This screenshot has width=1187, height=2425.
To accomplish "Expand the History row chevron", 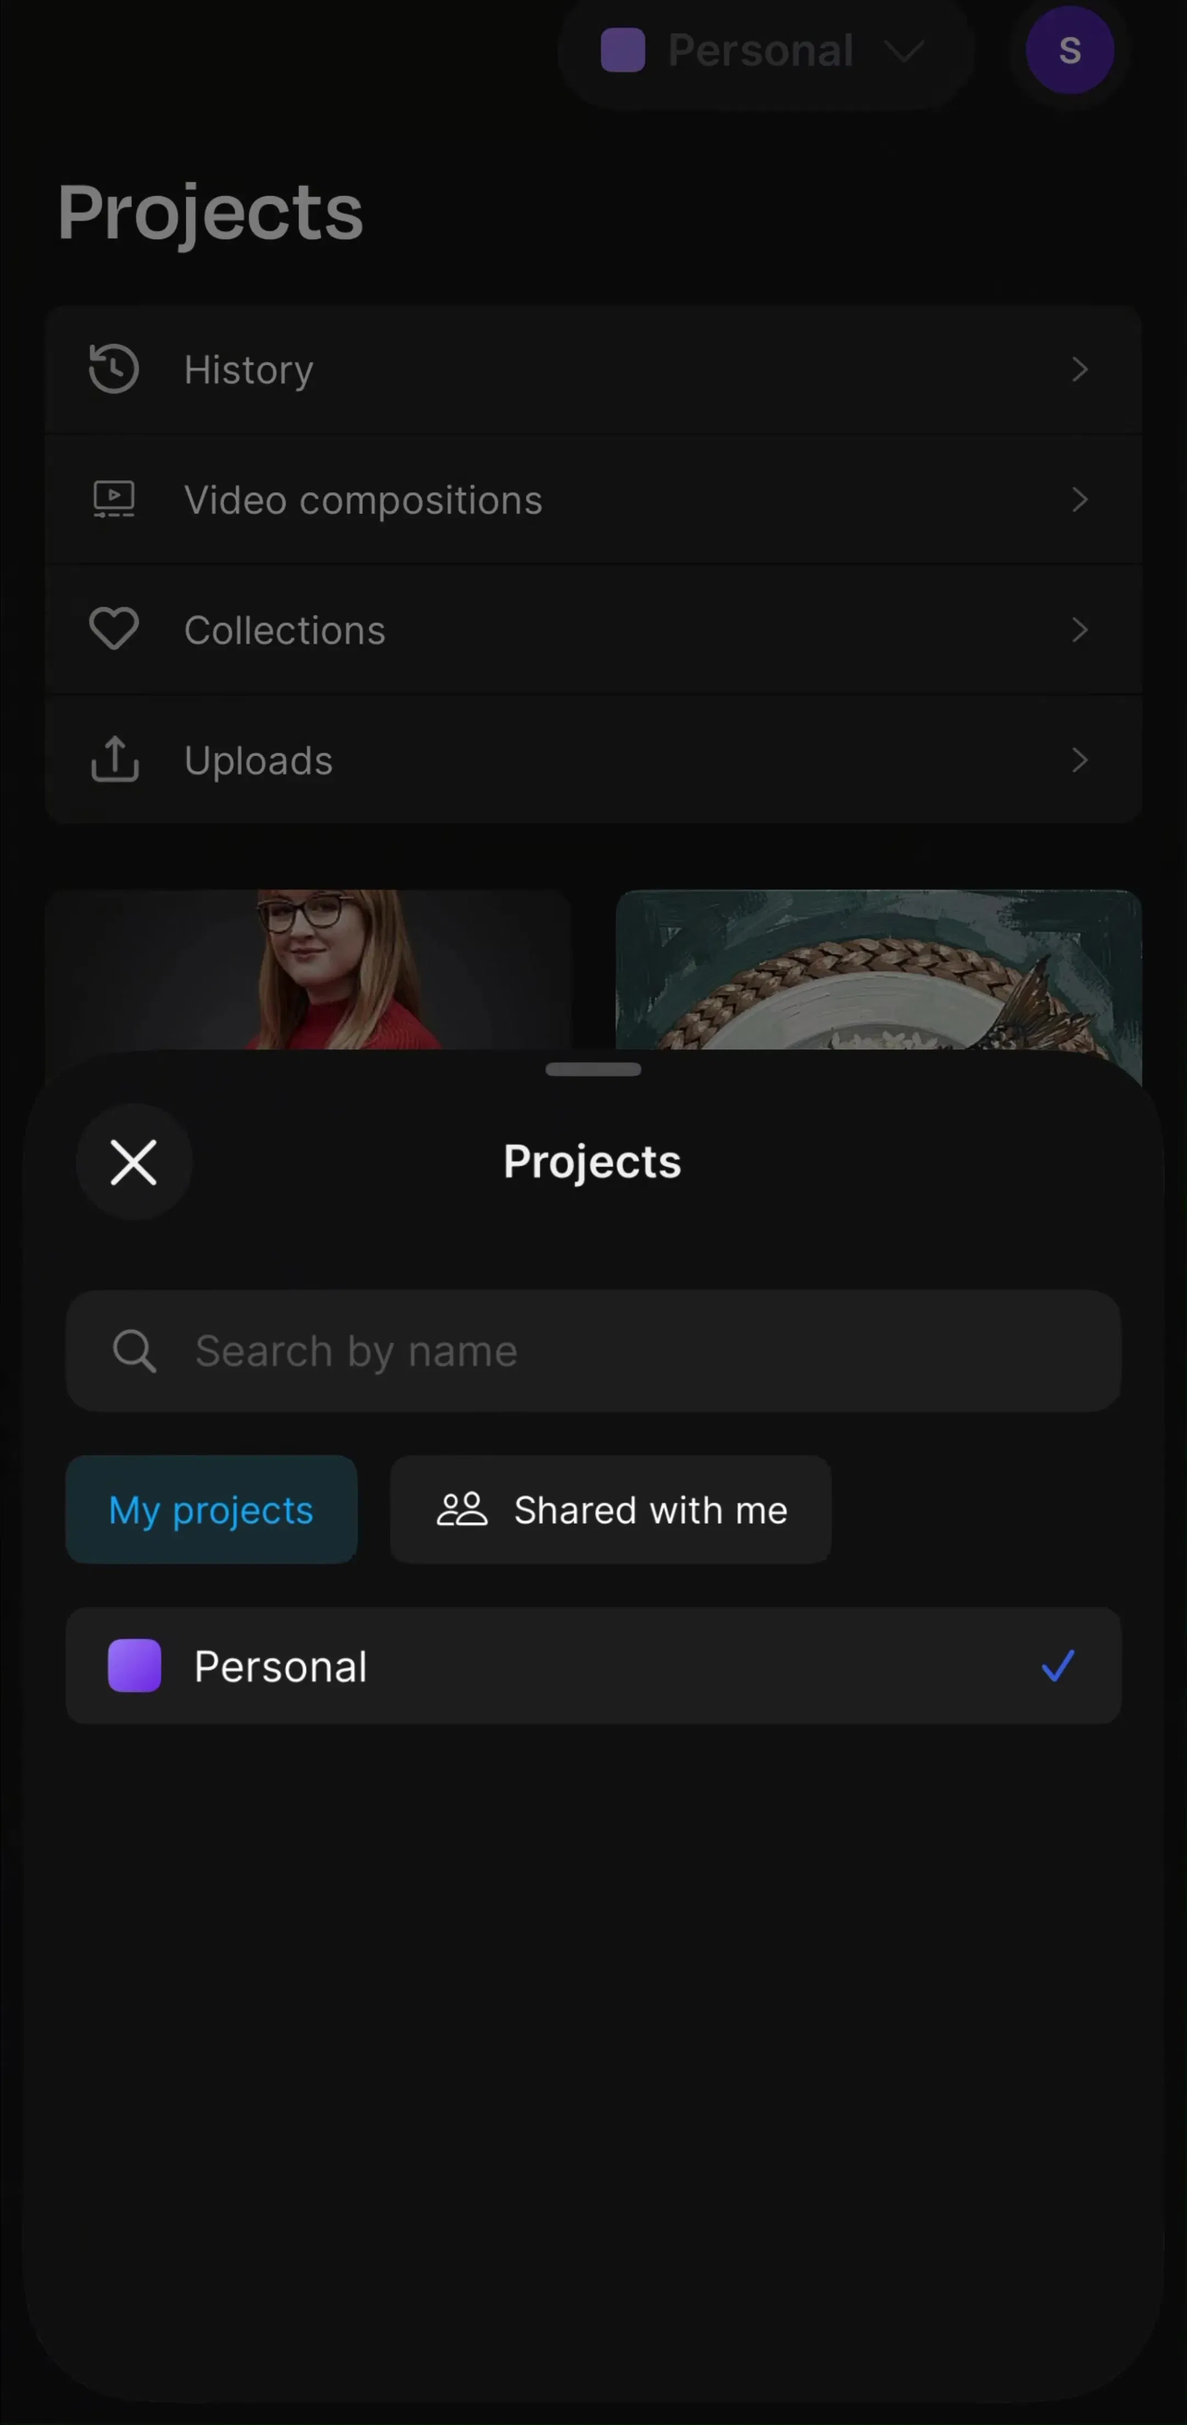I will point(1080,369).
